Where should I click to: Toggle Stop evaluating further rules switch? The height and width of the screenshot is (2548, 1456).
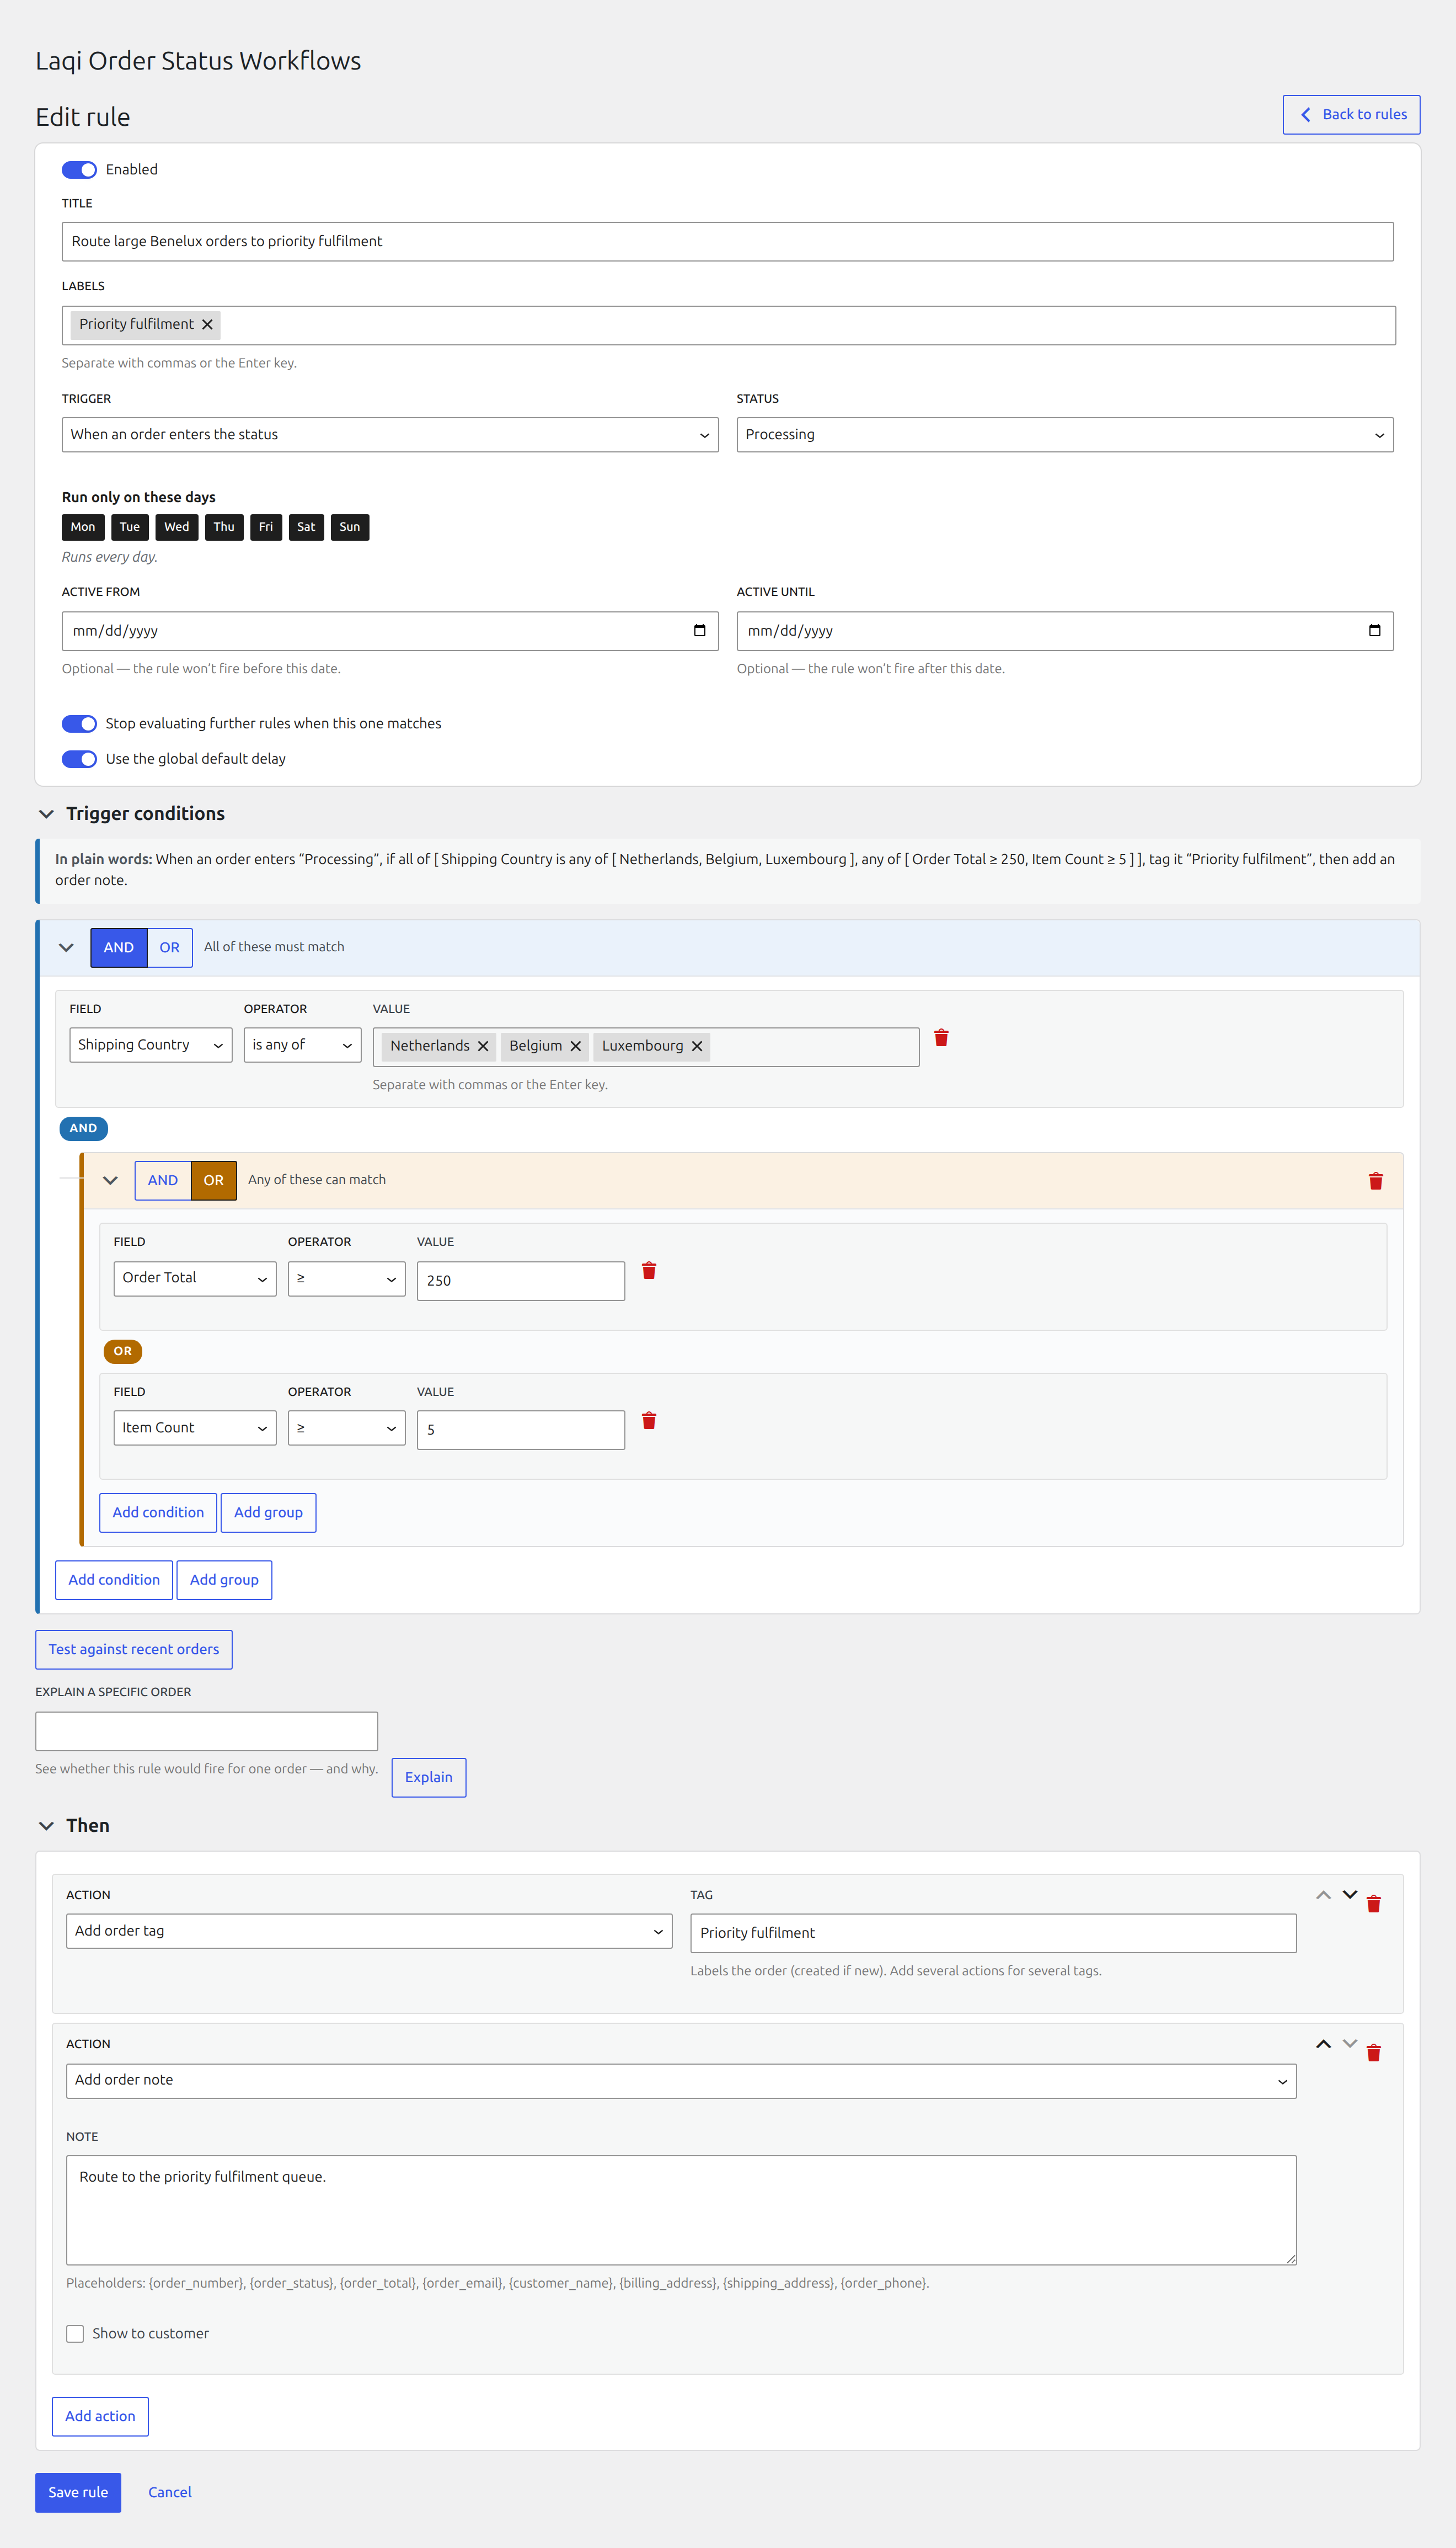[x=79, y=723]
